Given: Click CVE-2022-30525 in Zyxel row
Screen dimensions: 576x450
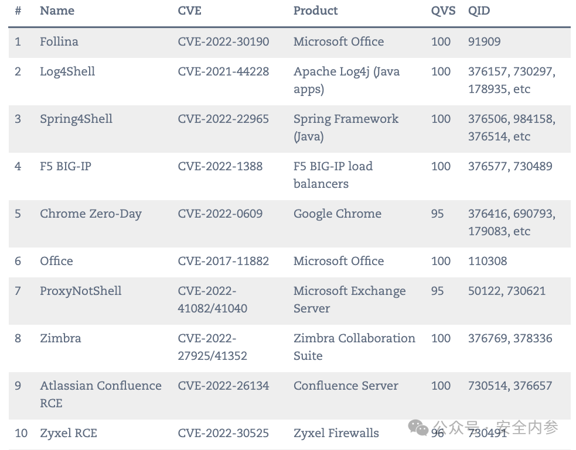Looking at the screenshot, I should pos(223,433).
